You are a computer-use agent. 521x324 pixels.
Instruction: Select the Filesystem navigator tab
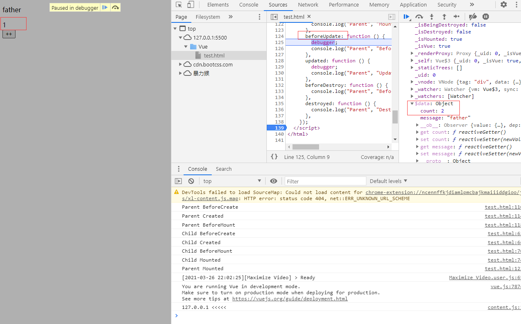point(208,17)
